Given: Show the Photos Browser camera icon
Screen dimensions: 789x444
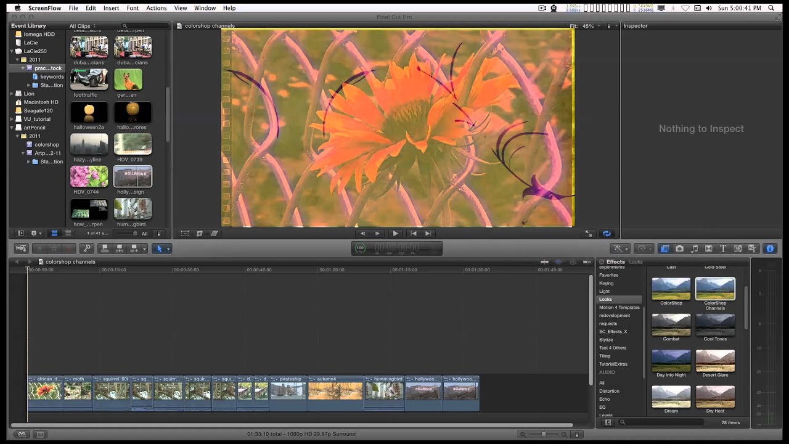Looking at the screenshot, I should (x=679, y=249).
